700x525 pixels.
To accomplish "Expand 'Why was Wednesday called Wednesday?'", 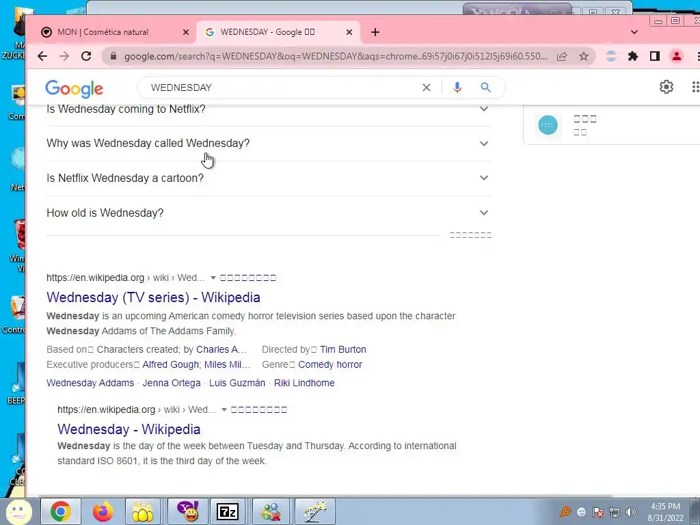I will pos(269,144).
